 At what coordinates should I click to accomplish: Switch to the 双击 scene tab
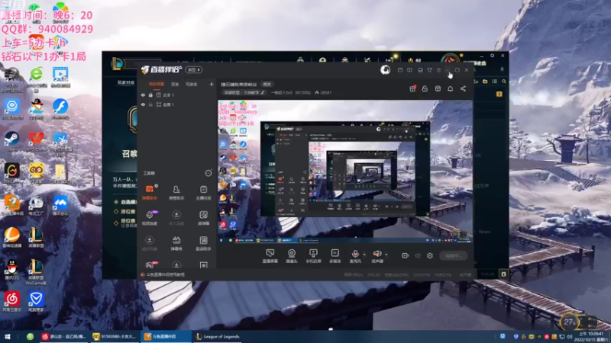click(175, 84)
